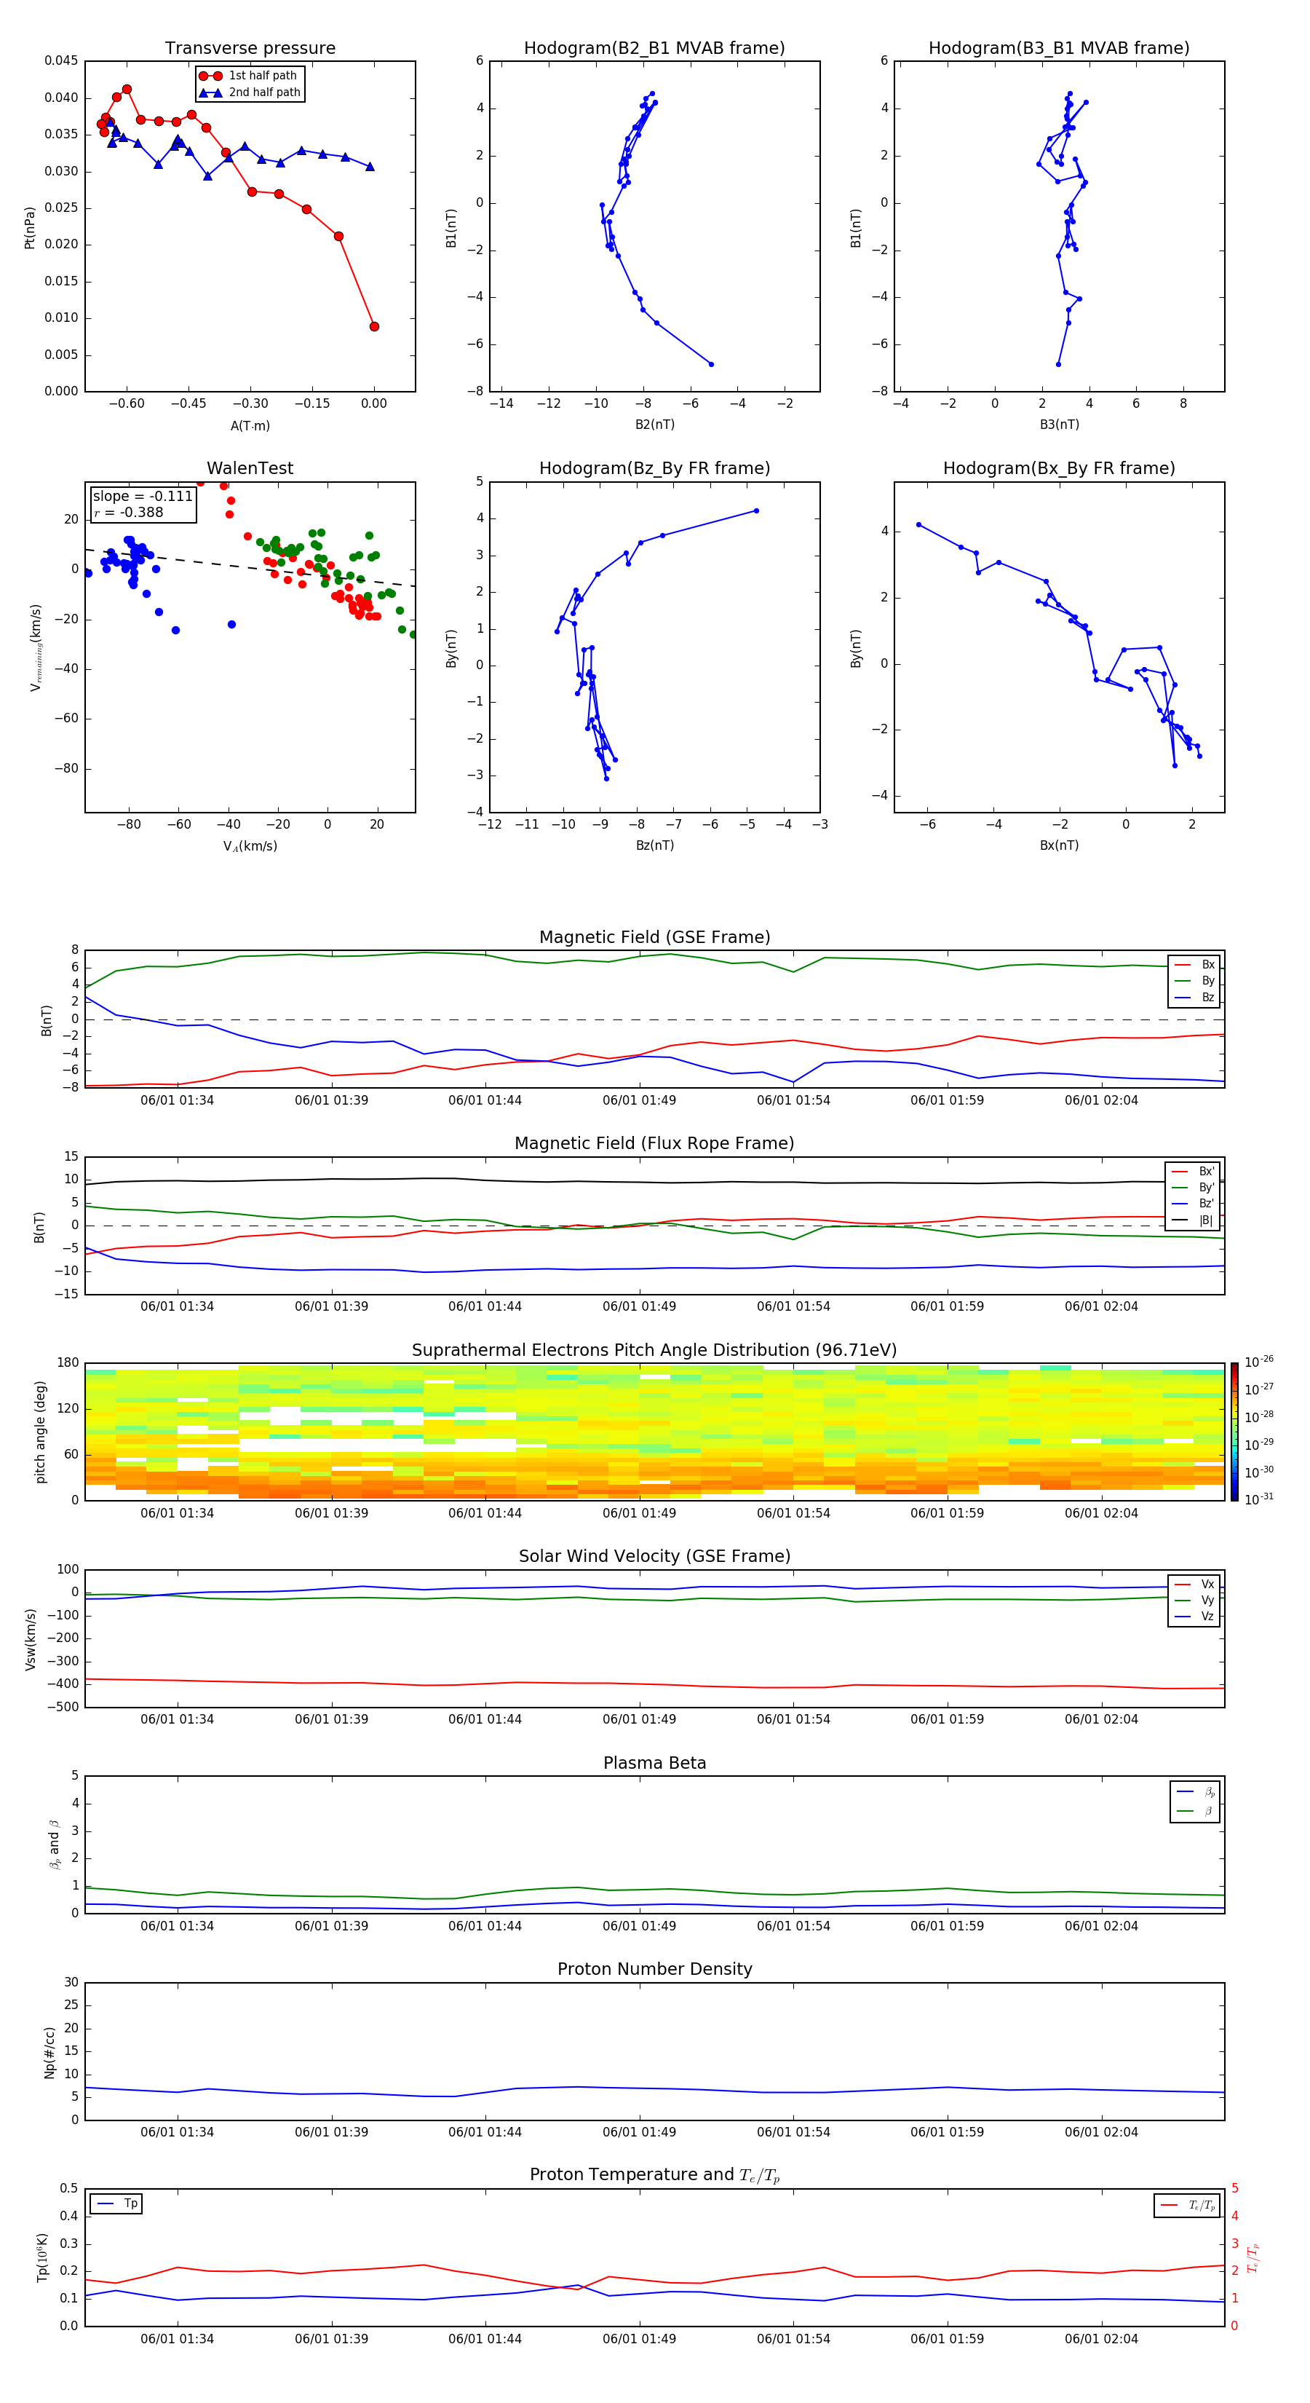Click the By legend entry in GSE plot
1310x2403 pixels.
point(1194,980)
